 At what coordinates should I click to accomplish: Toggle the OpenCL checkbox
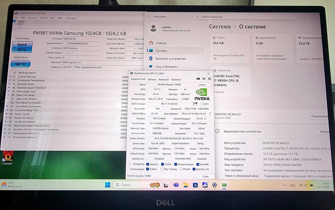[147, 164]
